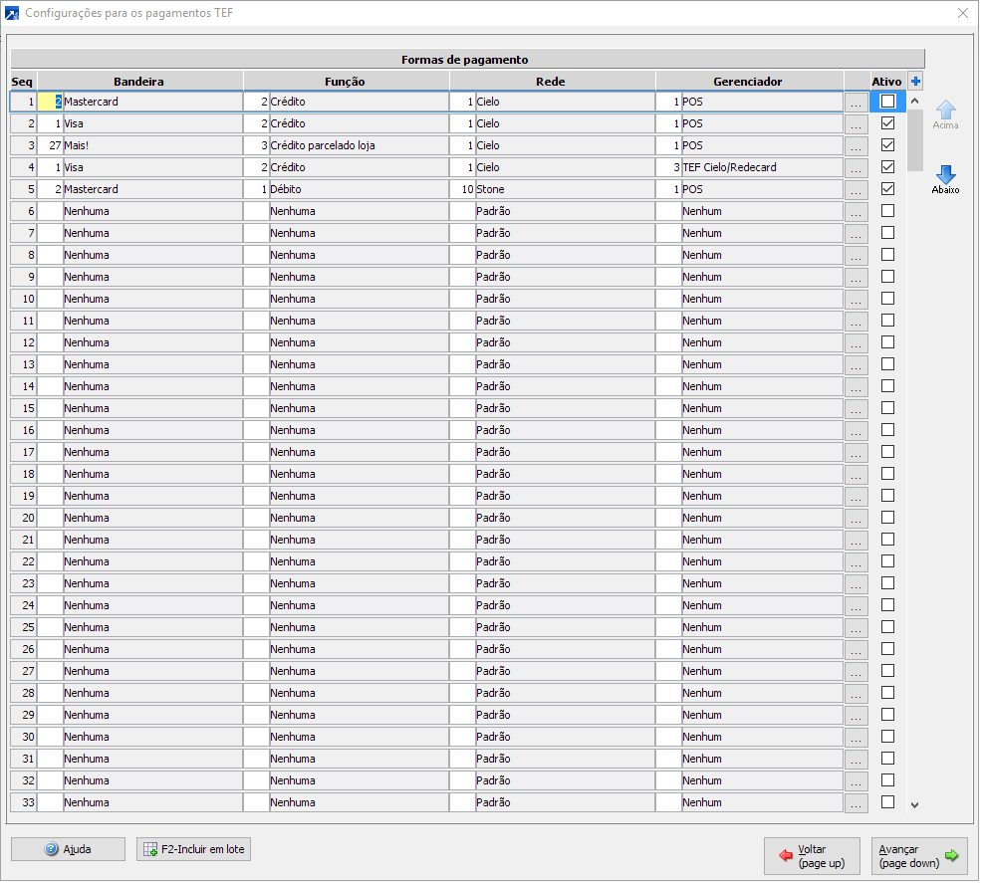Screen dimensions: 983x883
Task: Uncheck the Ativo checkbox for row 3
Action: [887, 145]
